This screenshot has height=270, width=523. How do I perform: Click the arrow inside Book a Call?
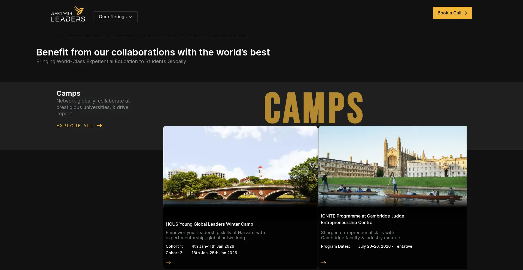click(466, 13)
